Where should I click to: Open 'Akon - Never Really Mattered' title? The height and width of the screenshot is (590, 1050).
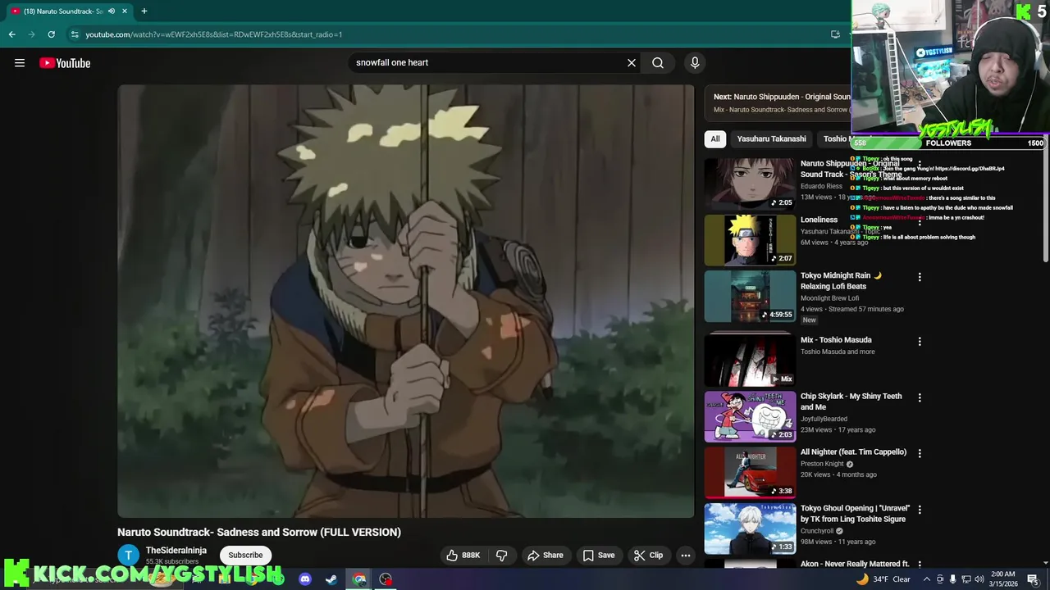pyautogui.click(x=855, y=565)
